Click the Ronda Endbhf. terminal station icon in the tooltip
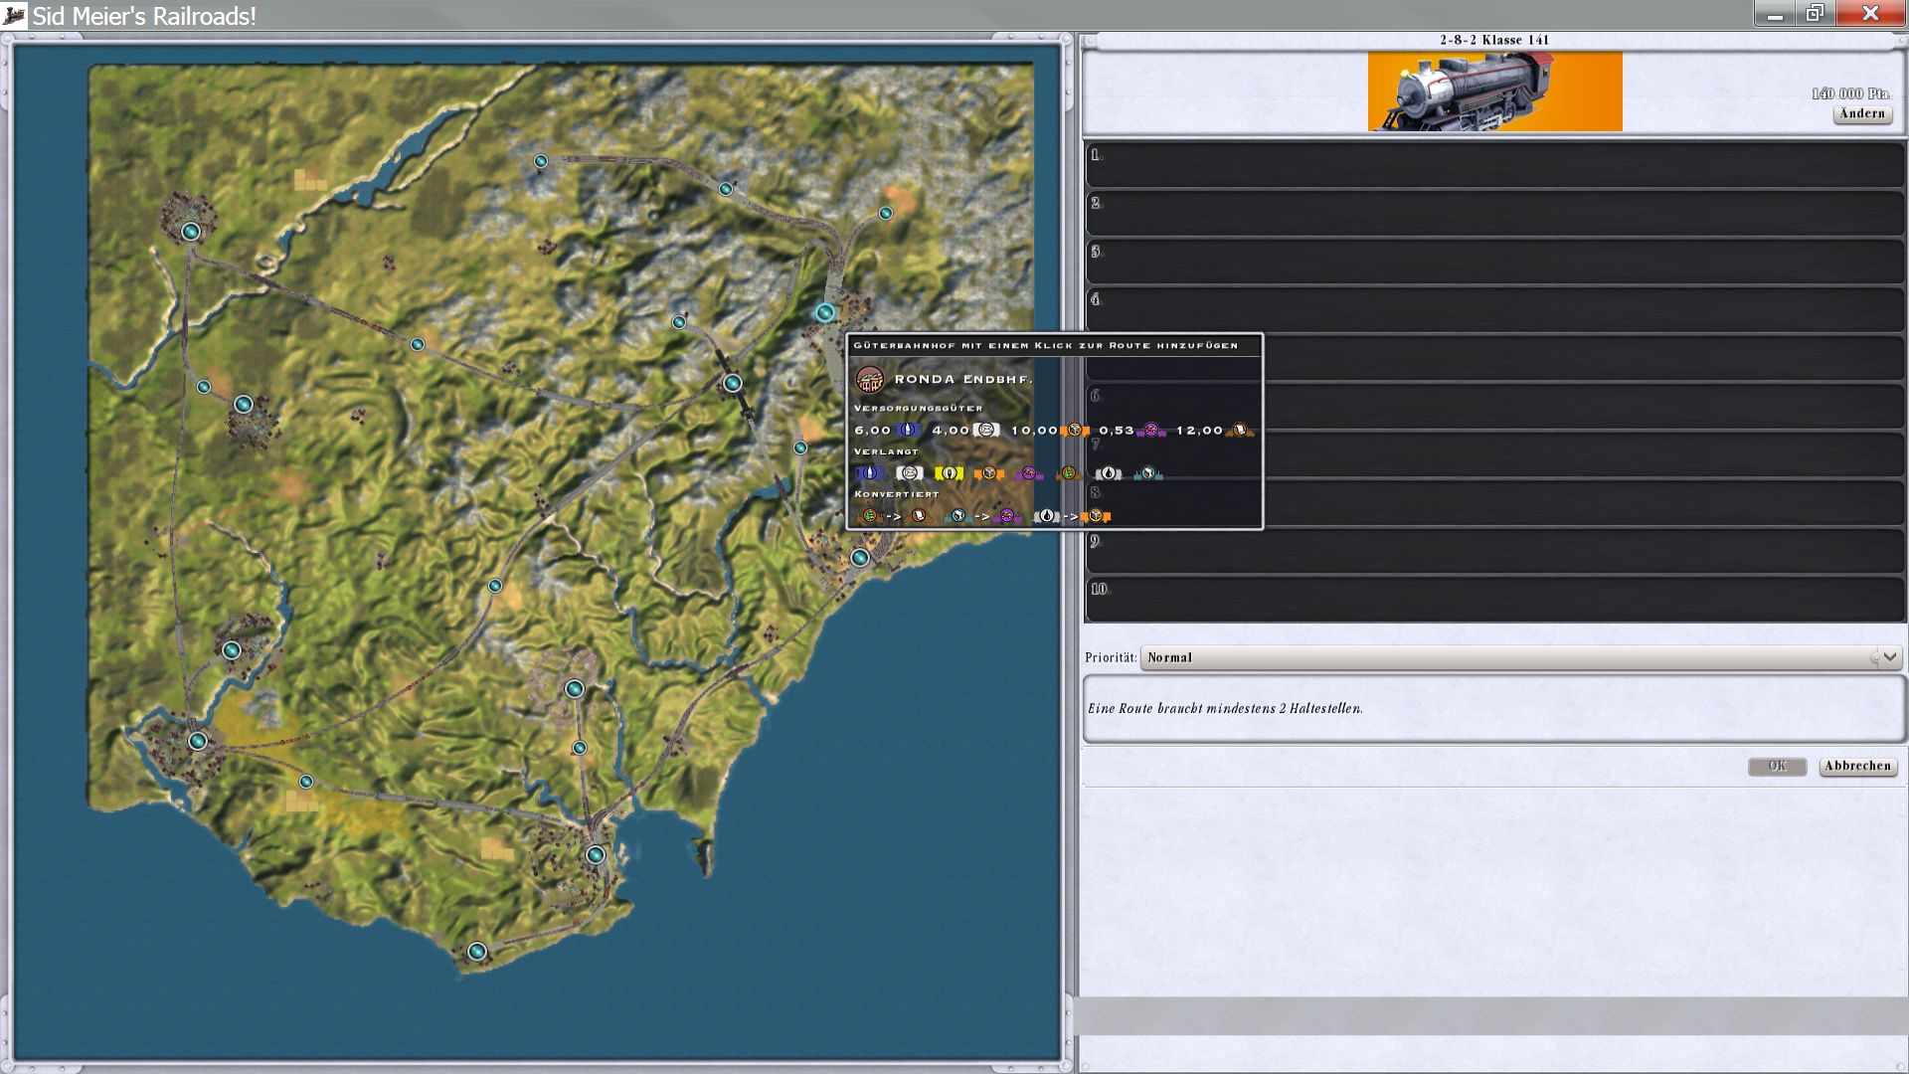 point(870,379)
